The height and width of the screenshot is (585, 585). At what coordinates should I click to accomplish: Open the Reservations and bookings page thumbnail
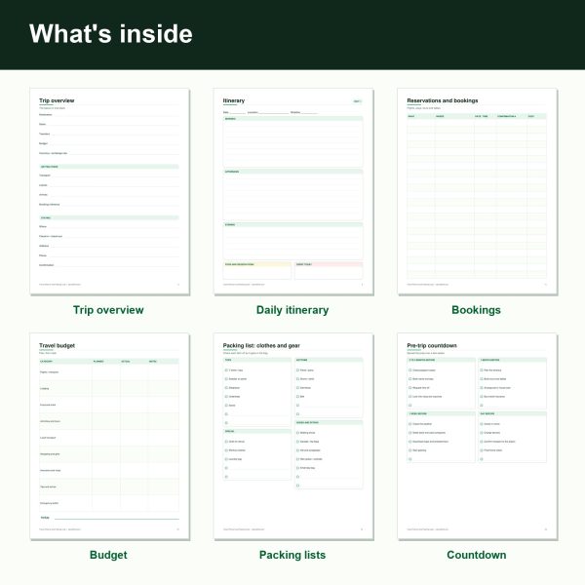pos(477,191)
